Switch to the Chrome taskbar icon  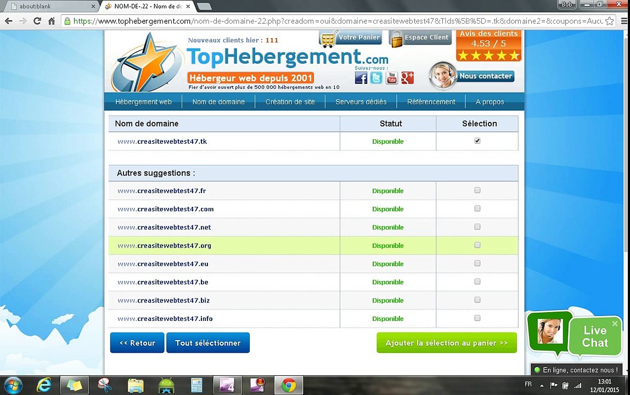tap(289, 385)
